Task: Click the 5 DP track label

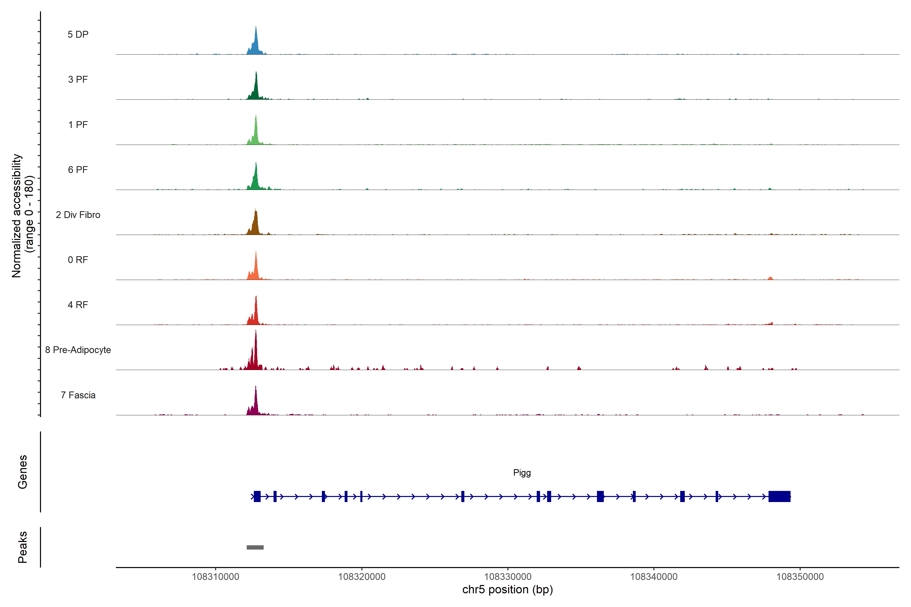Action: 78,34
